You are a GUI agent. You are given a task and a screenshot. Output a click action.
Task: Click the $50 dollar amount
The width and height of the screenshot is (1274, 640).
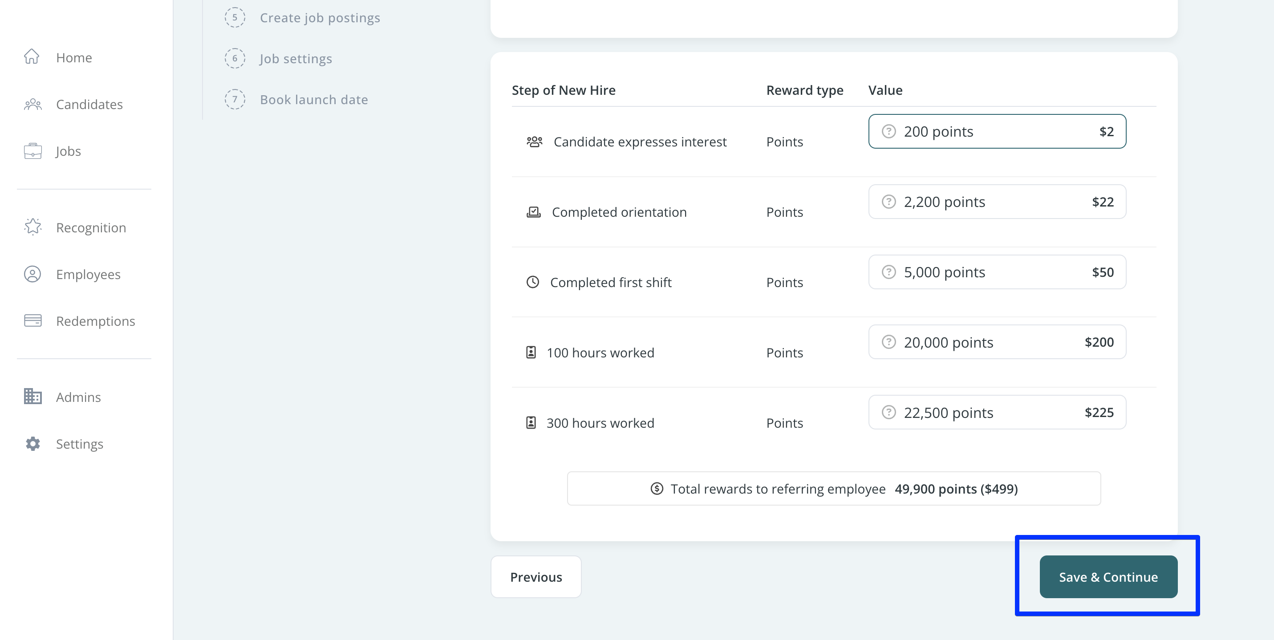(1103, 272)
